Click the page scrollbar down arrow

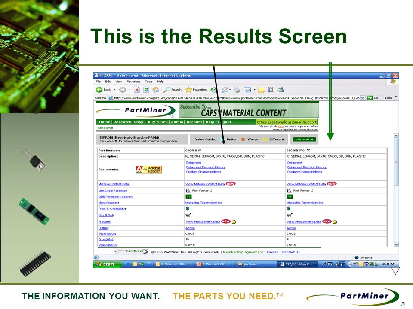[396, 244]
